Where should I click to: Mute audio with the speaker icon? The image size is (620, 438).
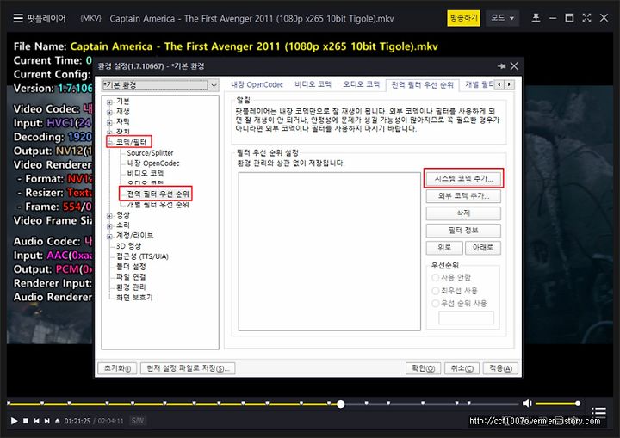(527, 404)
